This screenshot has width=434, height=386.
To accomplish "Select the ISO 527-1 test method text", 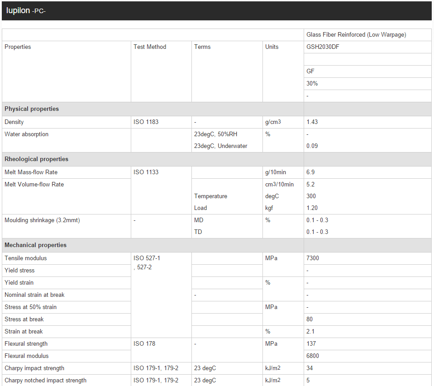I will [x=147, y=258].
